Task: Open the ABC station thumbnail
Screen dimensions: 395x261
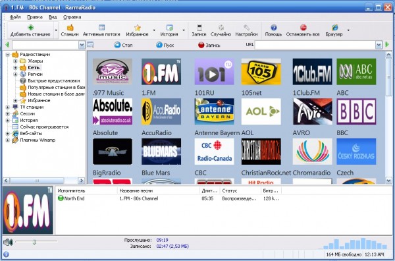Action: pos(356,72)
